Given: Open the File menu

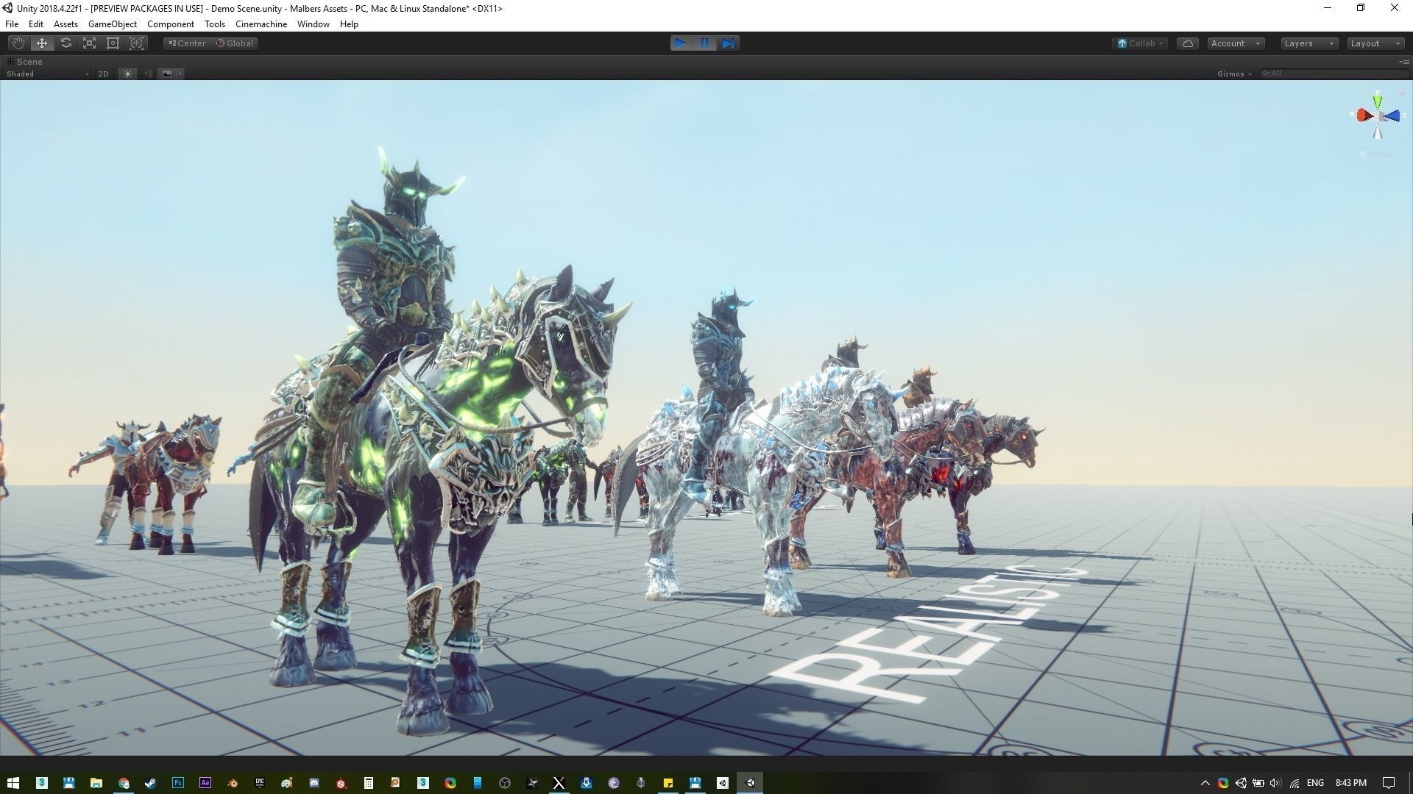Looking at the screenshot, I should pos(12,24).
